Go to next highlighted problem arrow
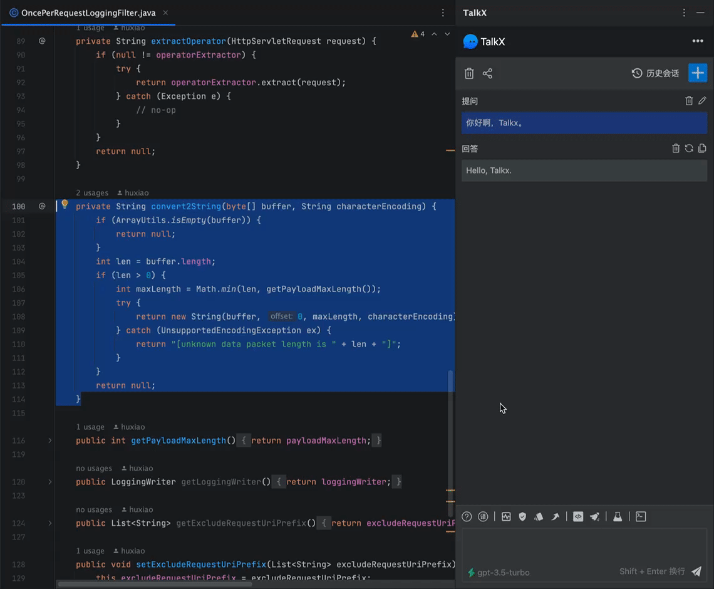The width and height of the screenshot is (714, 589). pyautogui.click(x=447, y=34)
